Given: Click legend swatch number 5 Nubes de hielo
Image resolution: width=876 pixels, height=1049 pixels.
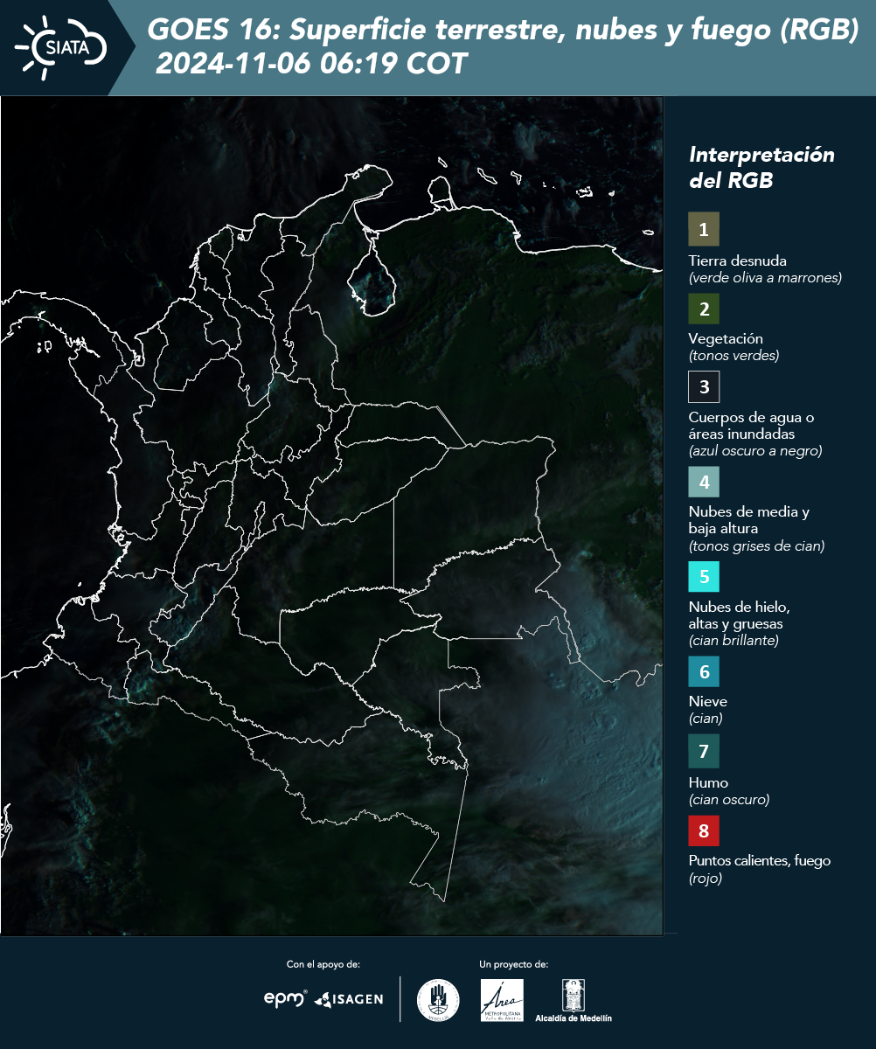Looking at the screenshot, I should 704,577.
